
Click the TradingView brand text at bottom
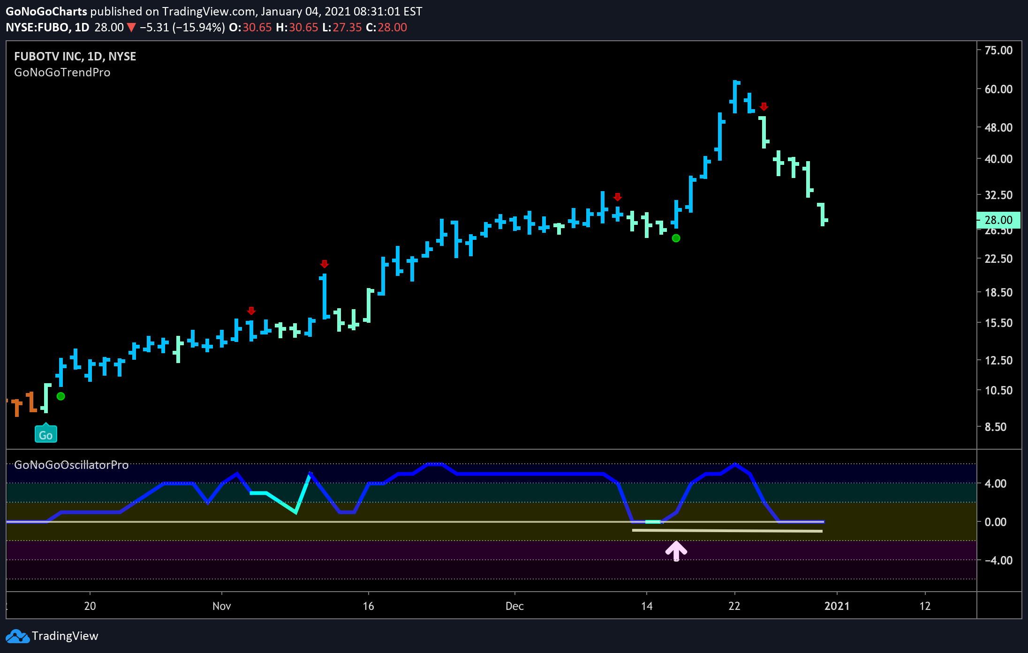pyautogui.click(x=65, y=636)
